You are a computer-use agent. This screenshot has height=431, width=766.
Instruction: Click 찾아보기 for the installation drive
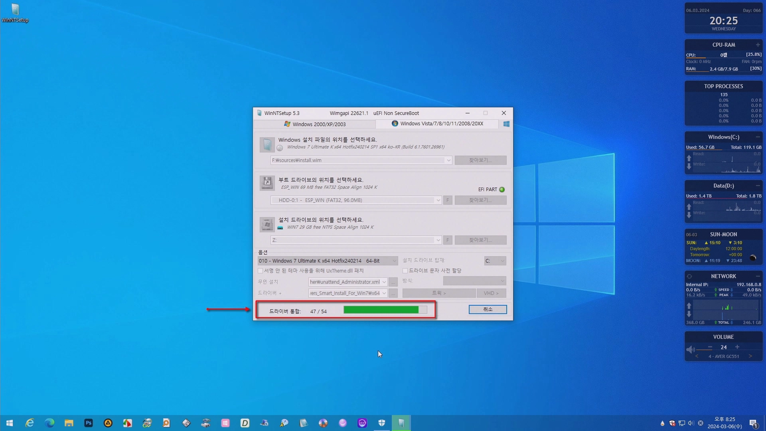480,240
